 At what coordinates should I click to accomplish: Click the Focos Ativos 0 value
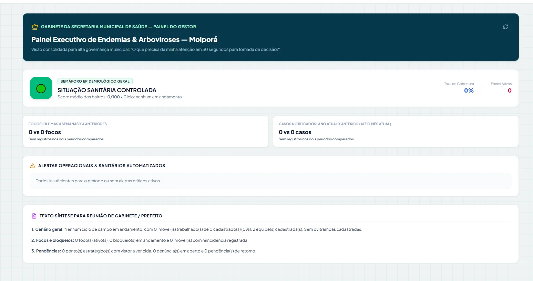[x=510, y=90]
